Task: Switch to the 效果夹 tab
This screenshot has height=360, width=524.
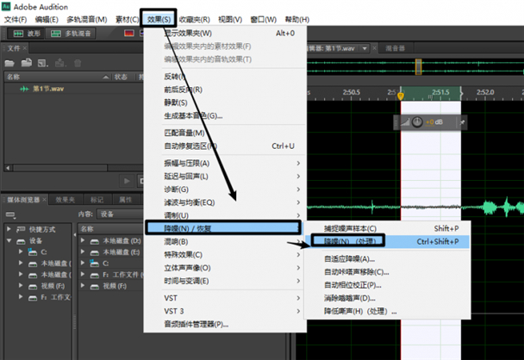Action: coord(65,200)
